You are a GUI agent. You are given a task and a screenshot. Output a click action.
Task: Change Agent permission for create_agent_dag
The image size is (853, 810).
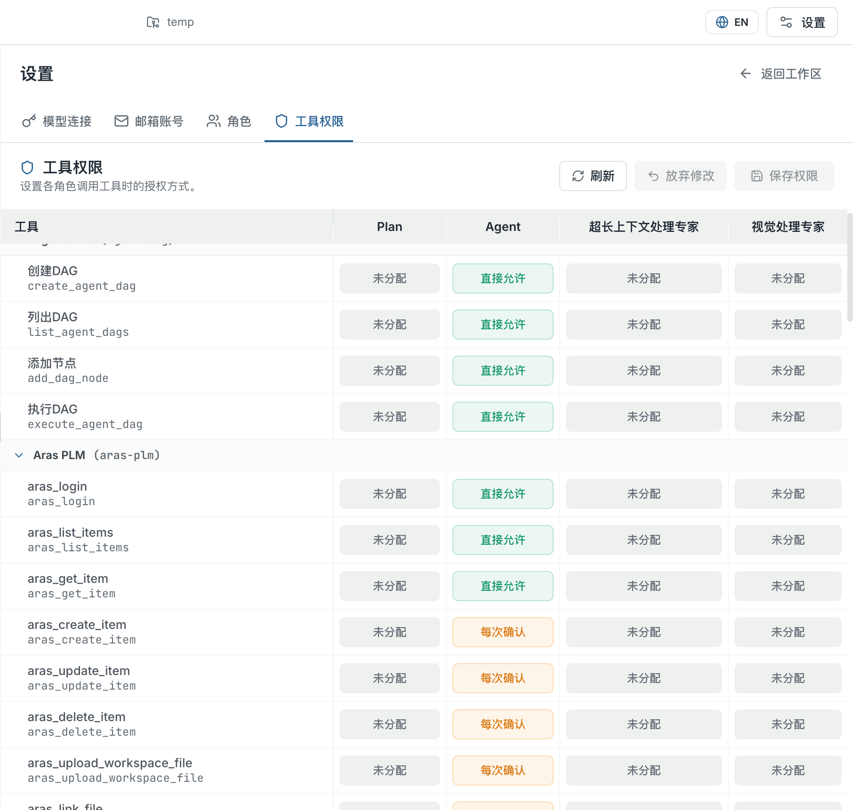point(503,278)
